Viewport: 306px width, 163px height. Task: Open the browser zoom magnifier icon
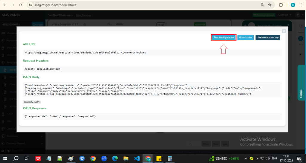(262, 5)
